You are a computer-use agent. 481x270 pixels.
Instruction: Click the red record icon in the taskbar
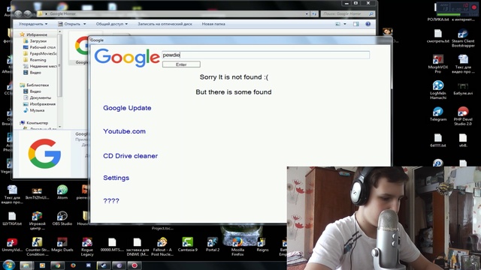[x=135, y=265]
